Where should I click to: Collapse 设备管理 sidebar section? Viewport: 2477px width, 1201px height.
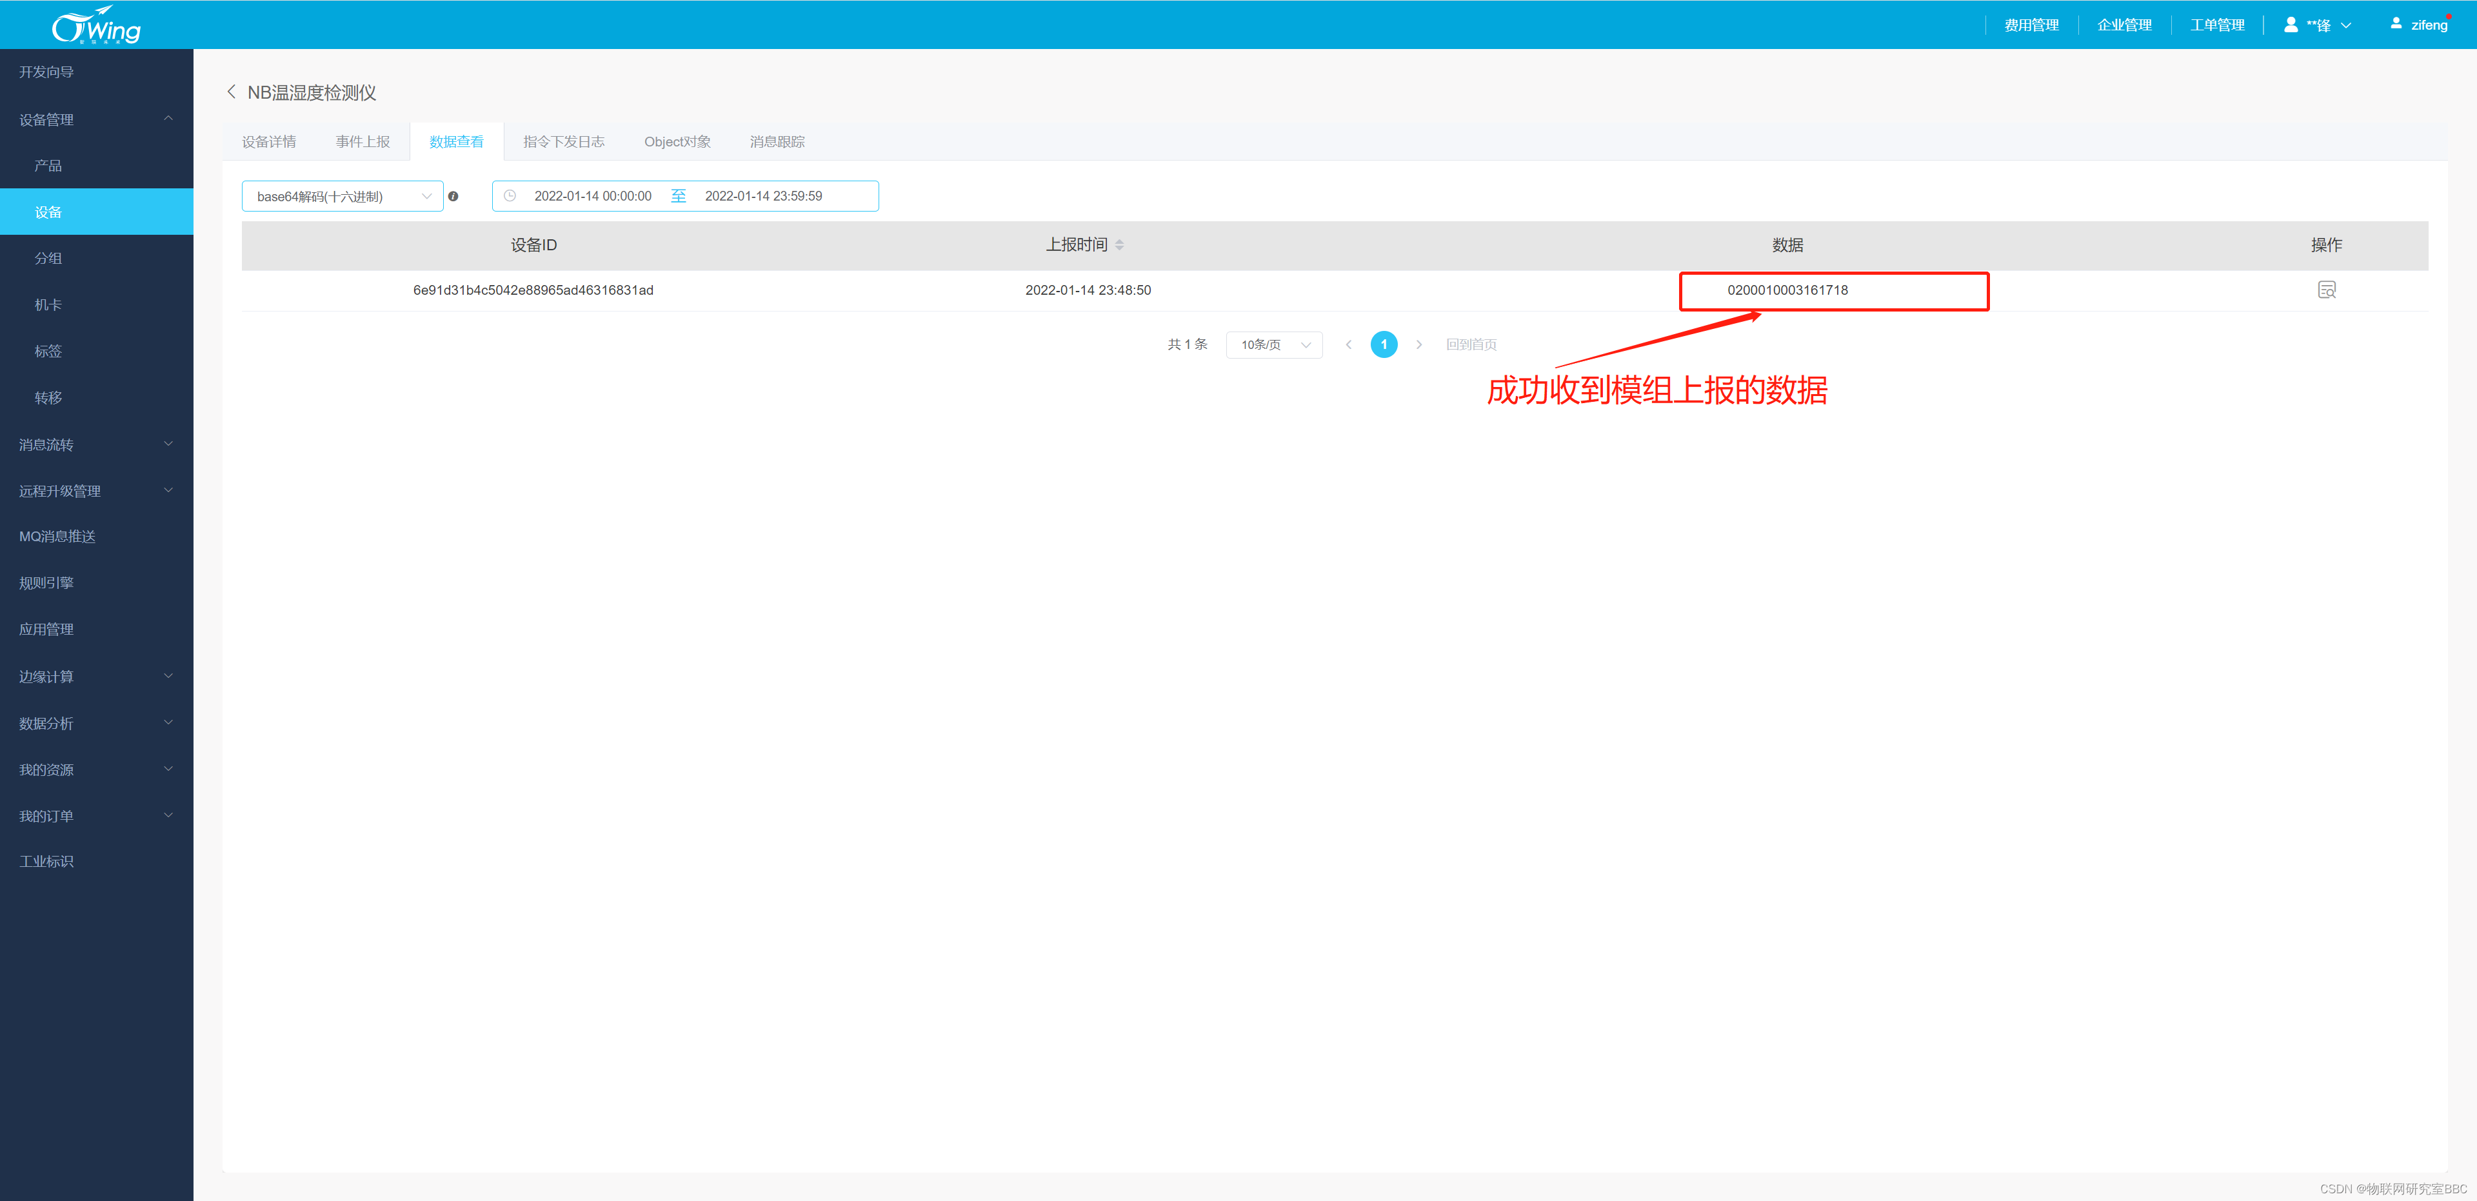pyautogui.click(x=96, y=119)
